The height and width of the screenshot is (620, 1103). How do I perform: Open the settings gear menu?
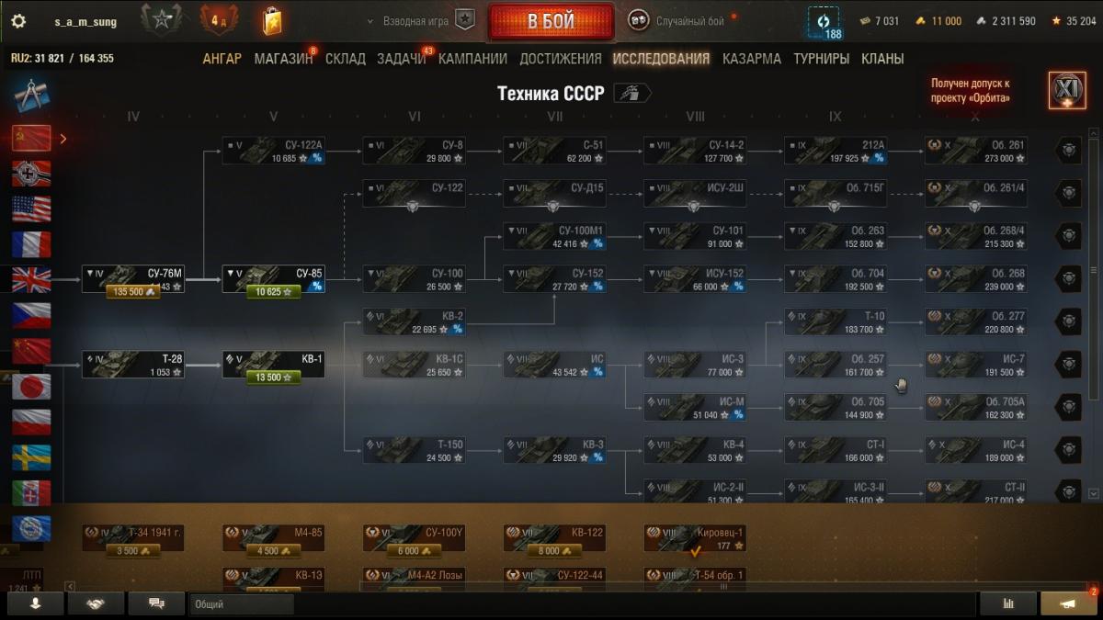point(18,21)
